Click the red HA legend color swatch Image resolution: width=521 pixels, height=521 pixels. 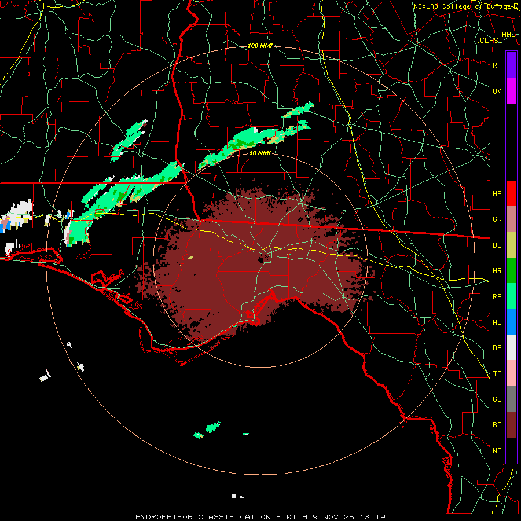tap(511, 193)
